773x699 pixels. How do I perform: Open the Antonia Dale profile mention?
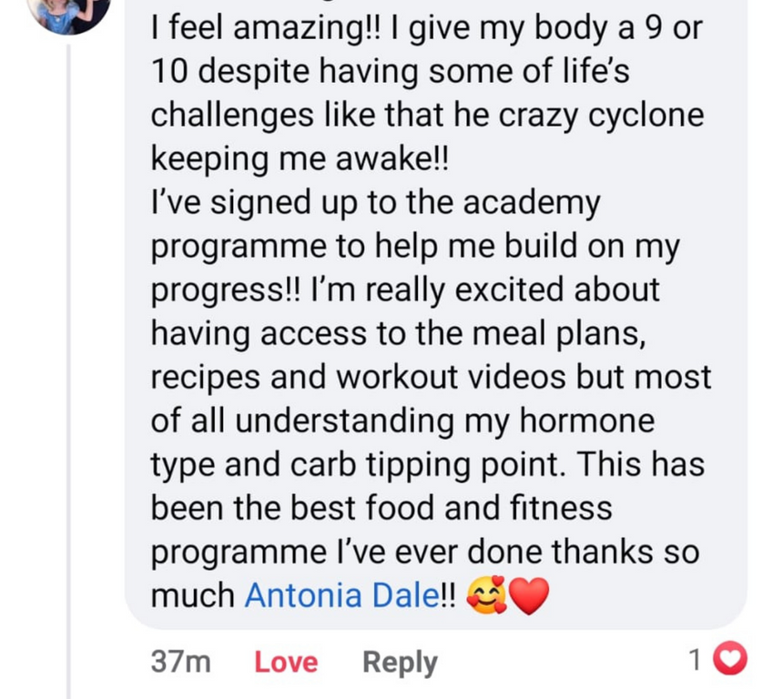coord(341,595)
